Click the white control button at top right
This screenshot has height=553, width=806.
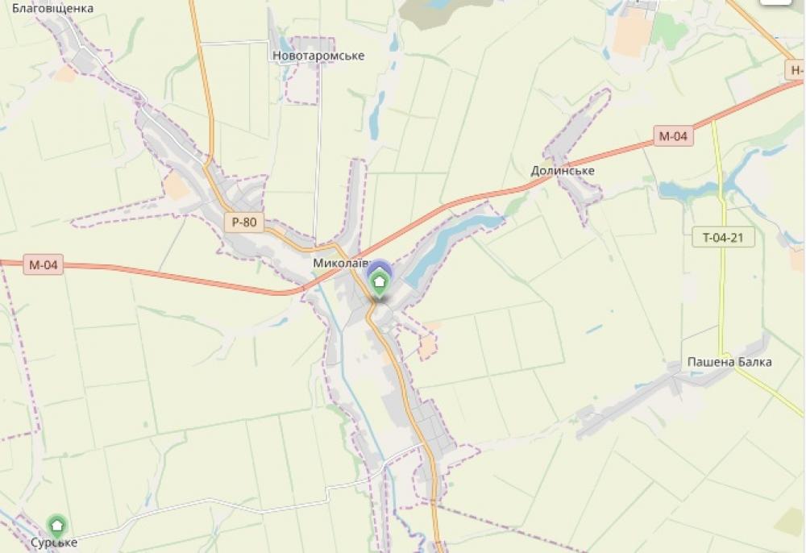coord(775,2)
